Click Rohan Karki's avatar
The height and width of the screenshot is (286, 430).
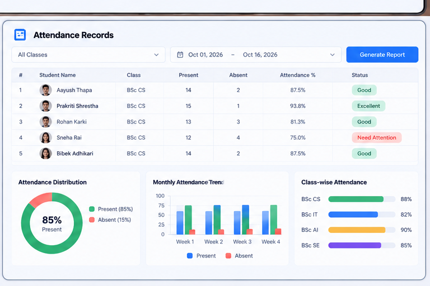(x=45, y=122)
